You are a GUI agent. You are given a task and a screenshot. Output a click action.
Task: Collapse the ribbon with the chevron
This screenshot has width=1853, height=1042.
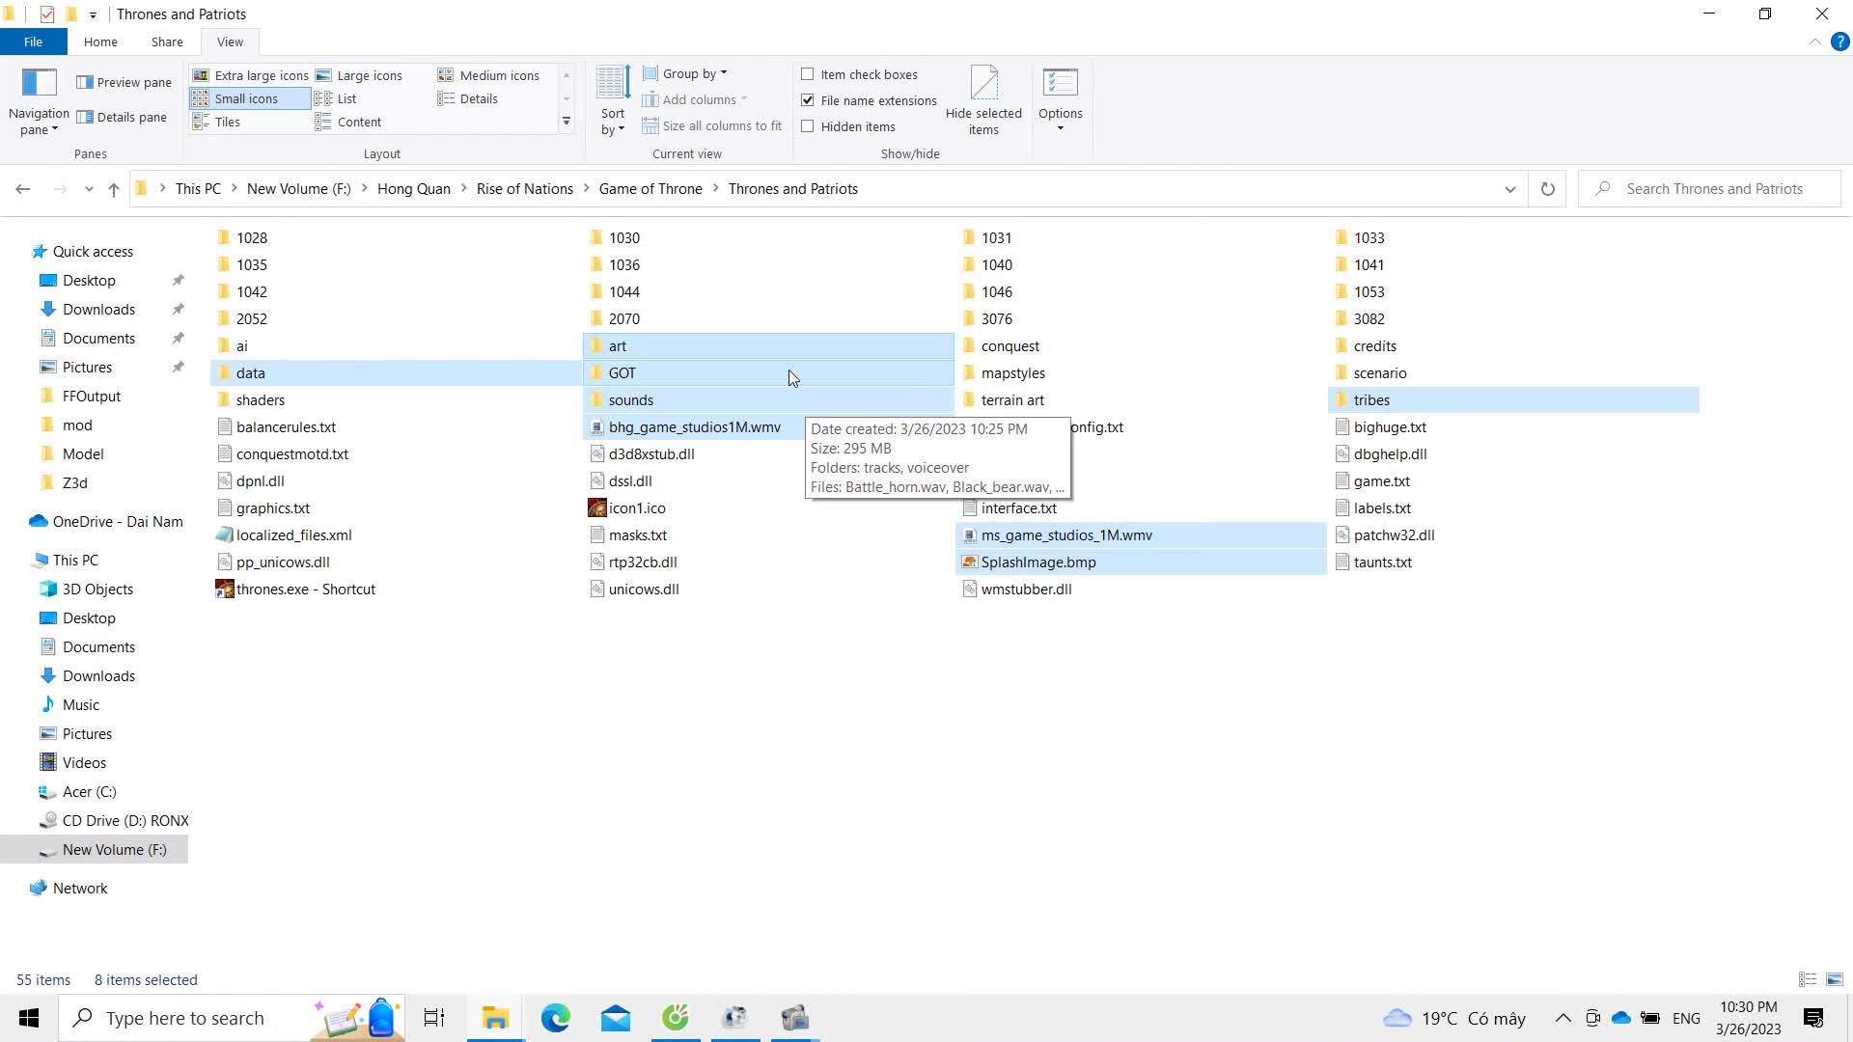coord(1814,42)
